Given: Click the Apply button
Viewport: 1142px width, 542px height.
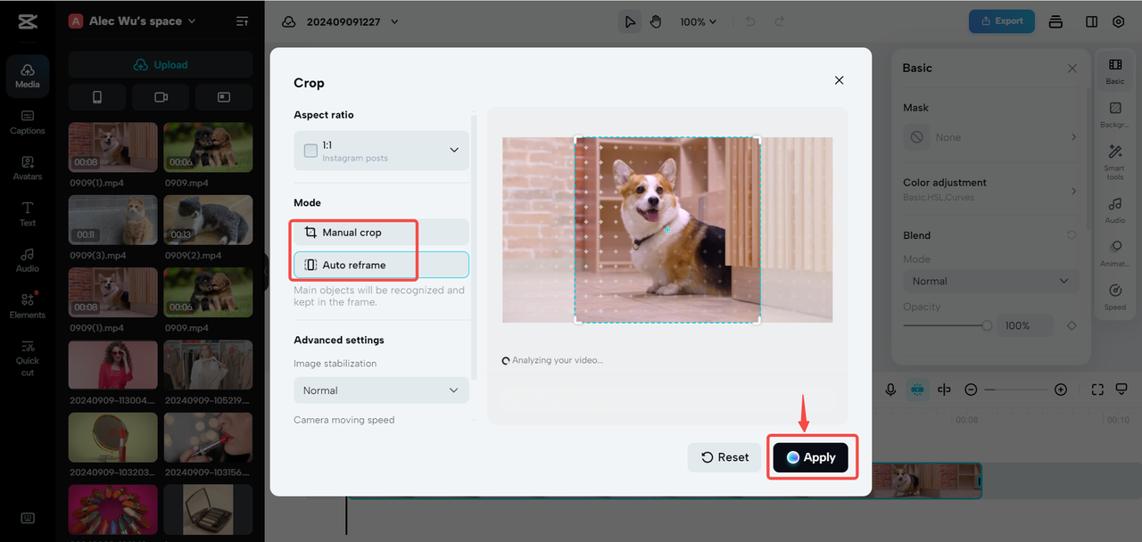Looking at the screenshot, I should (x=811, y=457).
